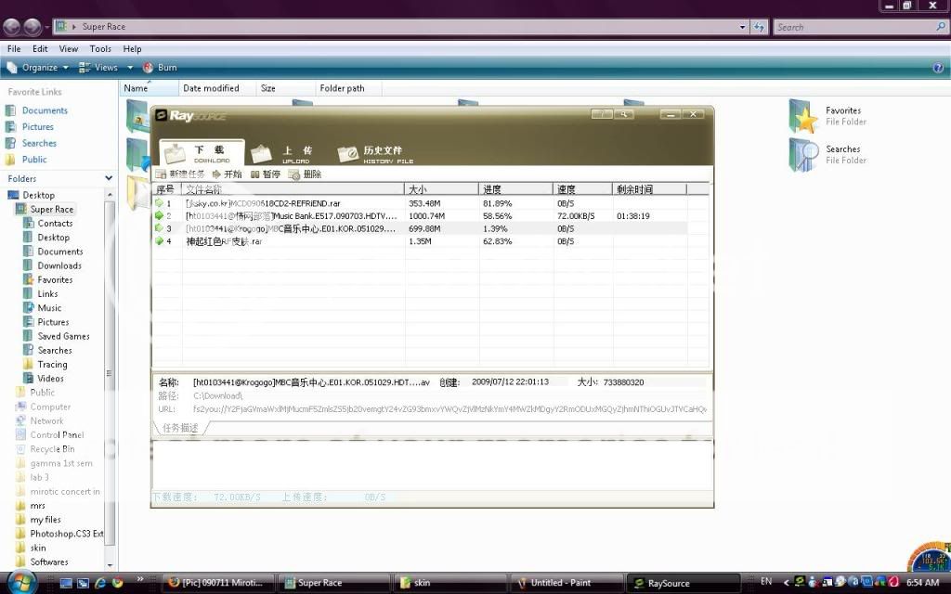Screen dimensions: 951x594
Task: Select Downloads folder in the tree
Action: coord(59,265)
